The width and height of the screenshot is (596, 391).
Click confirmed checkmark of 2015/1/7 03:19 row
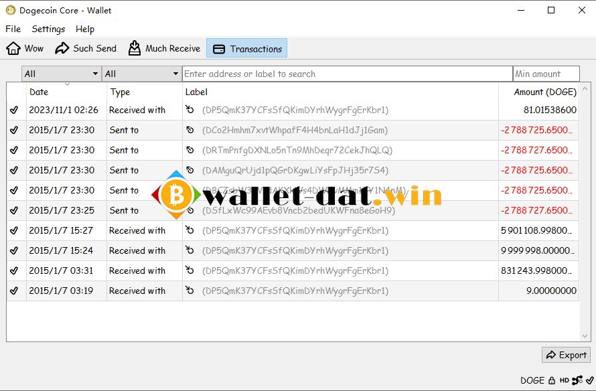tap(14, 291)
